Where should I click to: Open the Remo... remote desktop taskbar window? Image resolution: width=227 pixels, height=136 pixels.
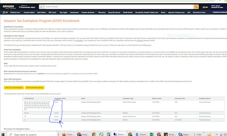[119, 135]
